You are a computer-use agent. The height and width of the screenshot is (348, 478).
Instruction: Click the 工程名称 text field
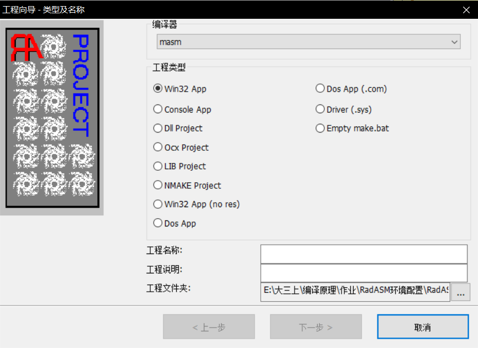coord(364,254)
